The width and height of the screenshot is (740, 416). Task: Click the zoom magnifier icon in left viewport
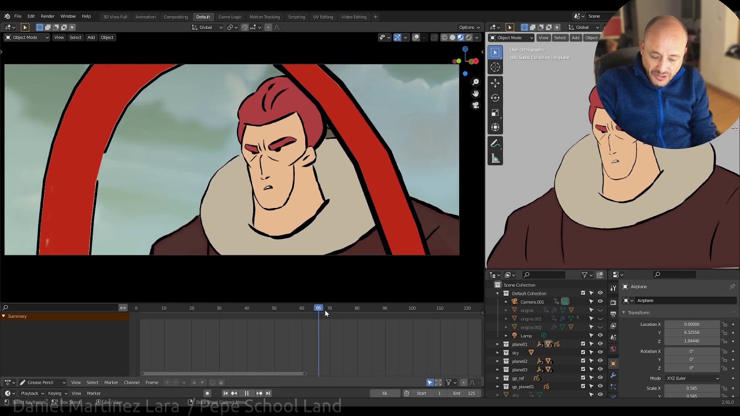coord(476,82)
